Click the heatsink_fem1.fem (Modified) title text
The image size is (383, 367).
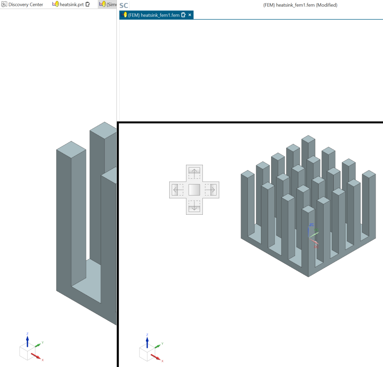point(300,5)
